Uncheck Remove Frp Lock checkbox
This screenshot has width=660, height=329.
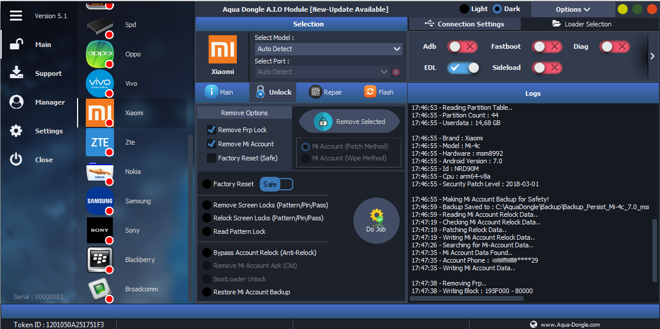point(212,130)
